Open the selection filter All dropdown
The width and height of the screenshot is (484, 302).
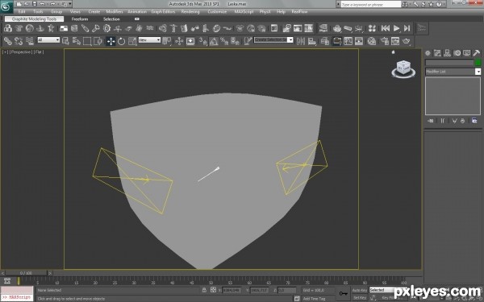click(x=48, y=40)
